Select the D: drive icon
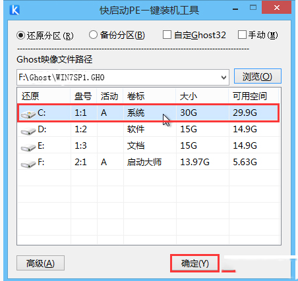This screenshot has width=298, height=281. [28, 131]
